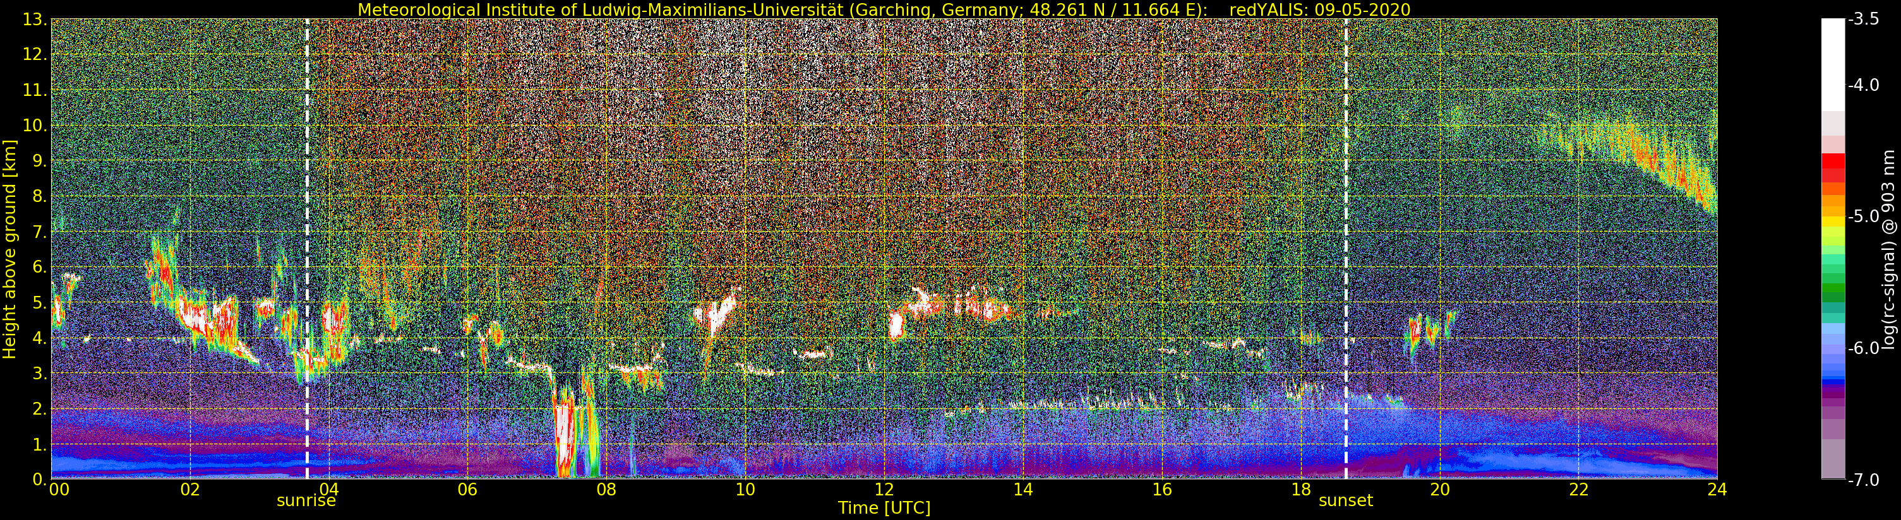
Task: Click the '13.' height axis tick
Action: pos(35,19)
